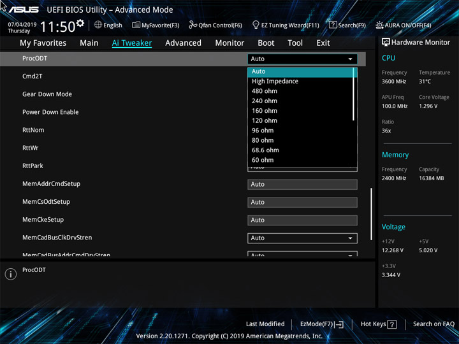Select 480 ohm option
Screen dimensions: 459x344
[x=300, y=91]
